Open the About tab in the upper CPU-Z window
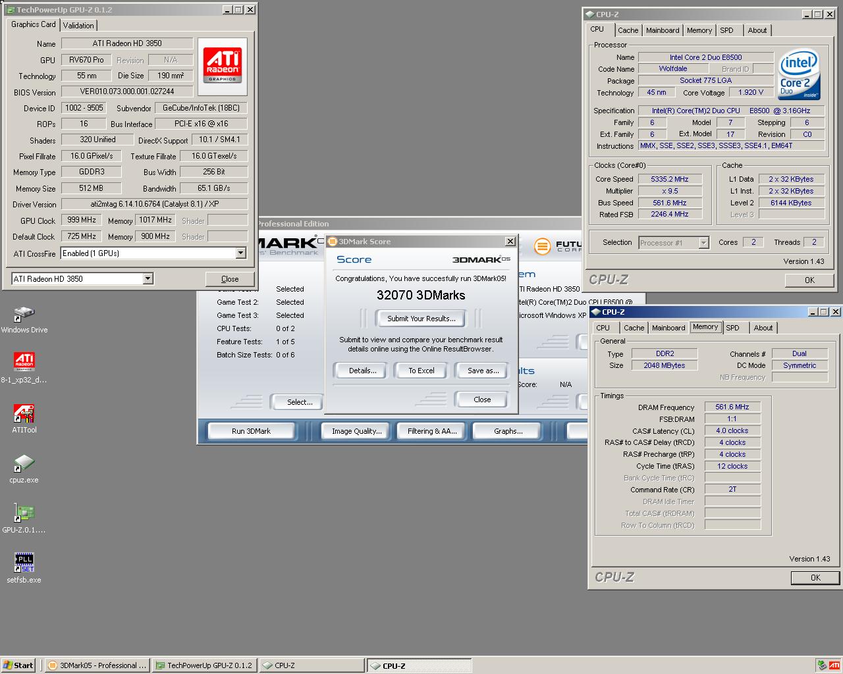 (x=757, y=30)
